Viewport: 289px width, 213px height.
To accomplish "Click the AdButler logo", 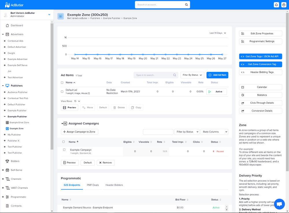I will (x=14, y=5).
